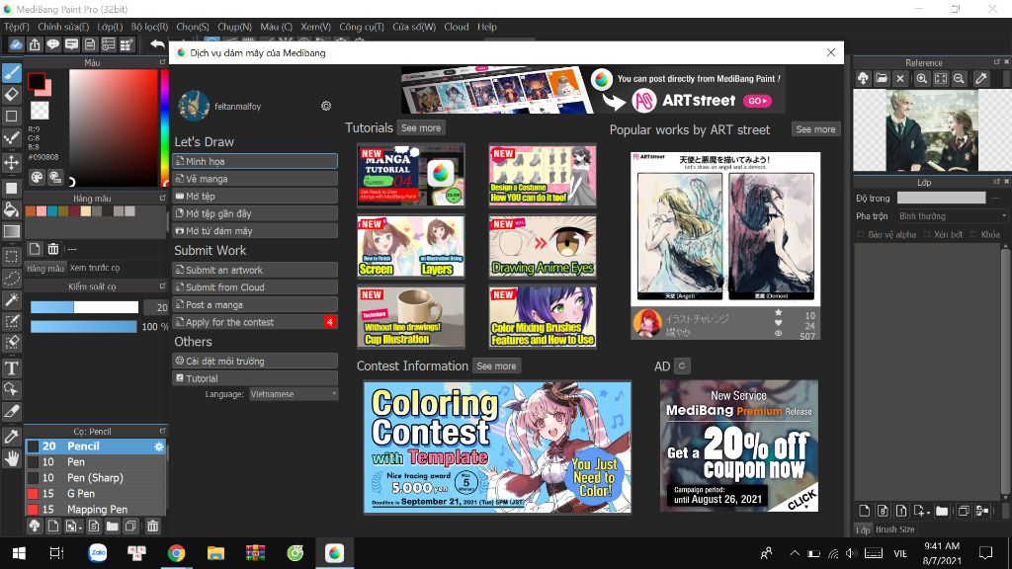Click See more next to Contest Information
The width and height of the screenshot is (1012, 569).
coord(496,366)
